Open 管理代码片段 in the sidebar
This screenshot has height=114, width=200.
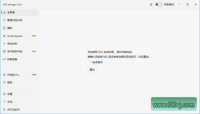tap(20, 20)
